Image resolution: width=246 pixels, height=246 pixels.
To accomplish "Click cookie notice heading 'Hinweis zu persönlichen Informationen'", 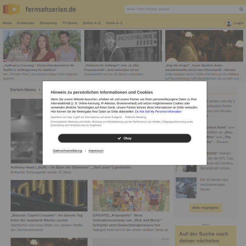I will click(x=102, y=92).
